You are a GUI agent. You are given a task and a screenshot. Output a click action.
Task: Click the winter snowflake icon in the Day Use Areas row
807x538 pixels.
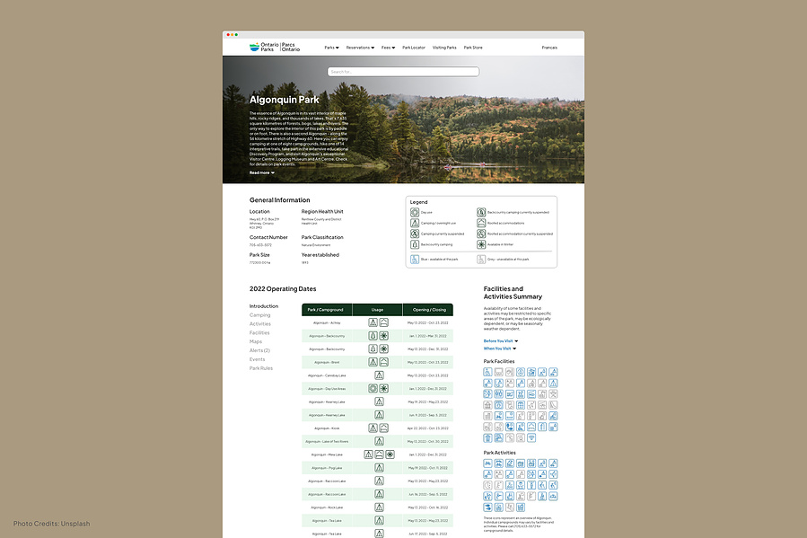(x=384, y=389)
